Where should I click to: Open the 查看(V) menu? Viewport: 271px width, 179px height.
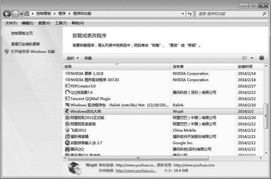pos(44,23)
